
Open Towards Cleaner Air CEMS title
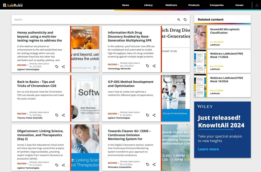[x=129, y=135]
